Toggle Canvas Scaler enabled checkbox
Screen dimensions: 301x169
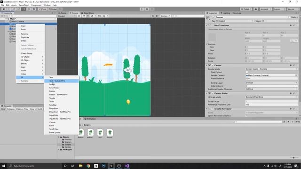[x=212, y=93]
